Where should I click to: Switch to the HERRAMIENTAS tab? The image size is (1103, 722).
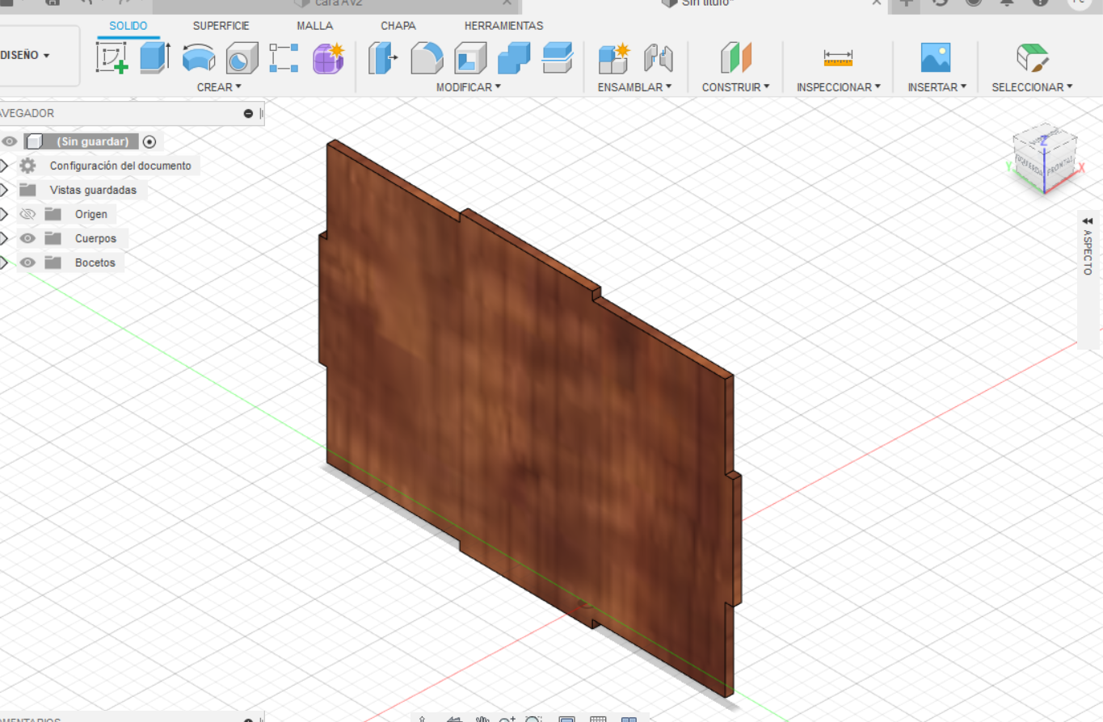(504, 26)
